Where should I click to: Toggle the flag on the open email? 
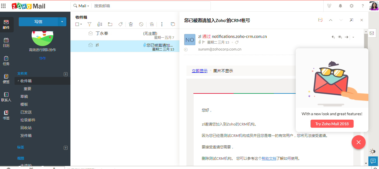click(204, 42)
